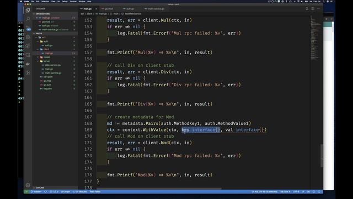Switch to the auth.go tab
The width and height of the screenshot is (353, 199).
(130, 9)
